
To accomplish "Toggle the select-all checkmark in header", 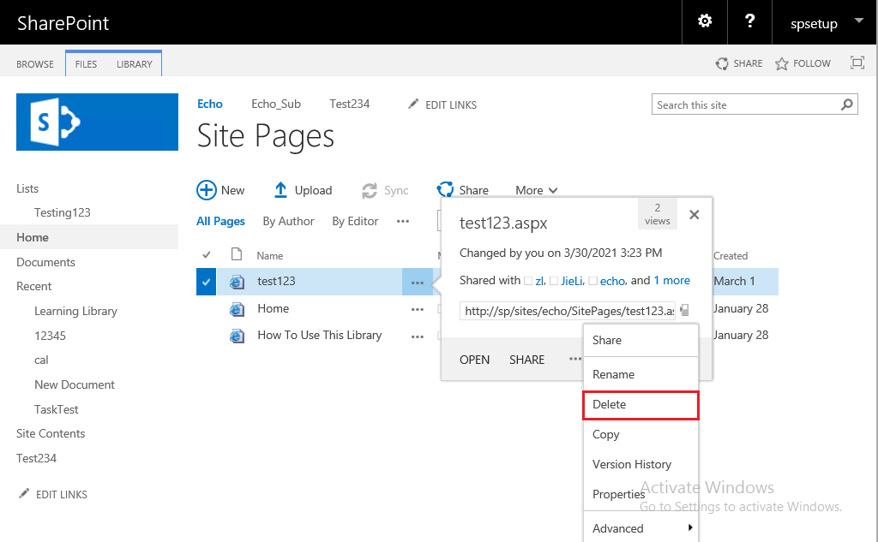I will (x=206, y=255).
